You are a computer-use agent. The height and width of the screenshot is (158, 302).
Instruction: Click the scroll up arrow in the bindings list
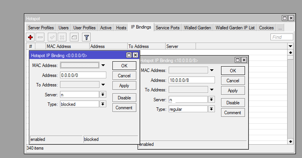point(291,53)
